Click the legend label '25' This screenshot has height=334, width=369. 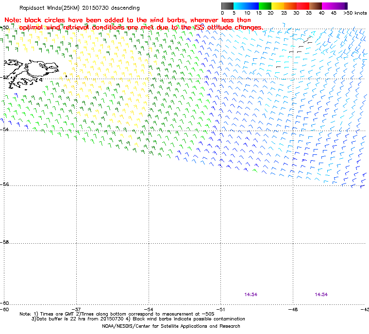click(x=284, y=13)
